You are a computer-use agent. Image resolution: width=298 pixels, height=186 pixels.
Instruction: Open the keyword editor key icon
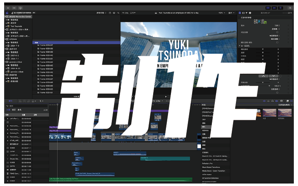click(14, 7)
